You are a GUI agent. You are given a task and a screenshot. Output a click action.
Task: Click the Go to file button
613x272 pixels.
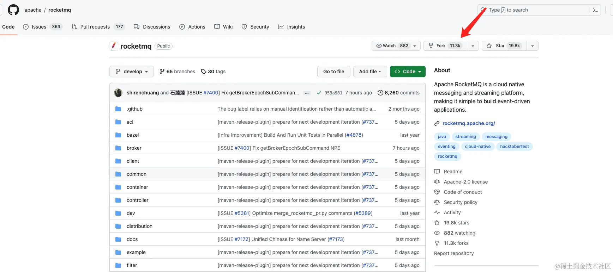click(333, 72)
